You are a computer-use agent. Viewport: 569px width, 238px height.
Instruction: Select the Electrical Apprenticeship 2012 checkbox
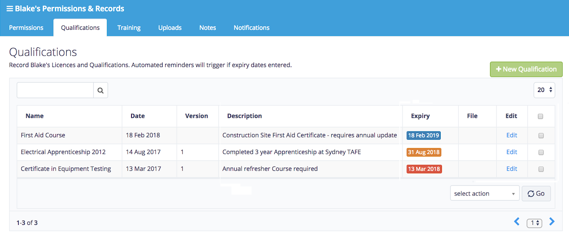point(541,153)
